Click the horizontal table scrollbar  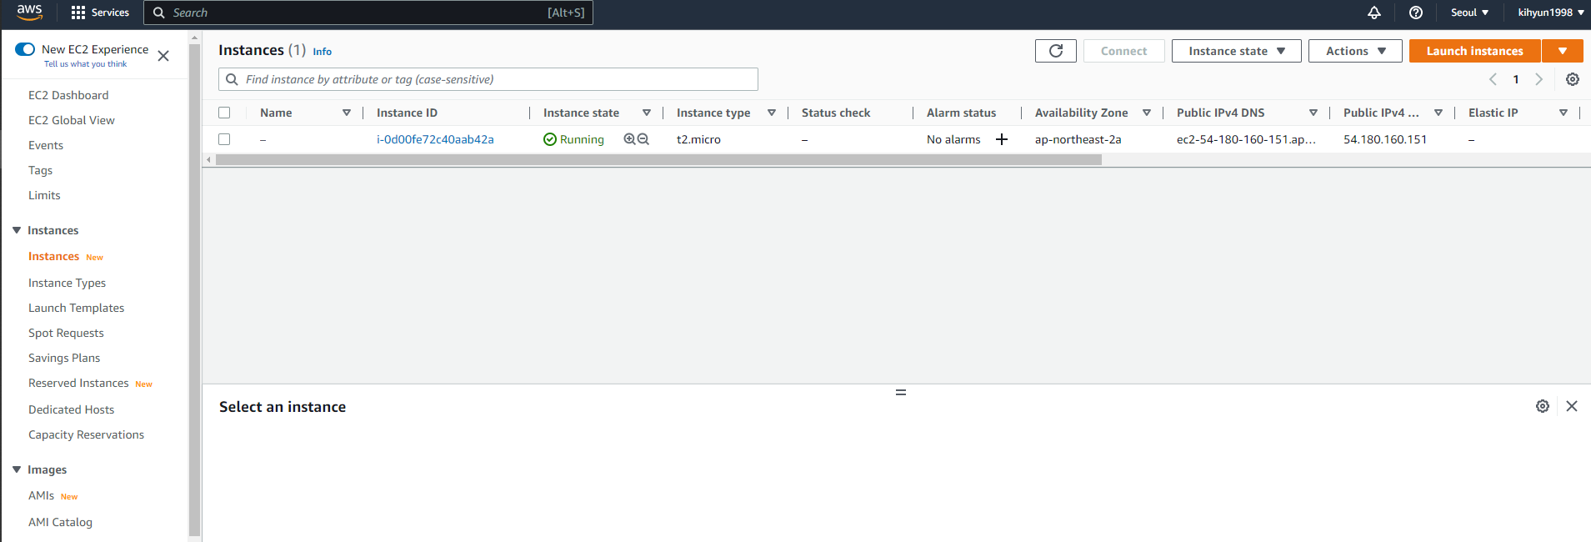[x=658, y=159]
